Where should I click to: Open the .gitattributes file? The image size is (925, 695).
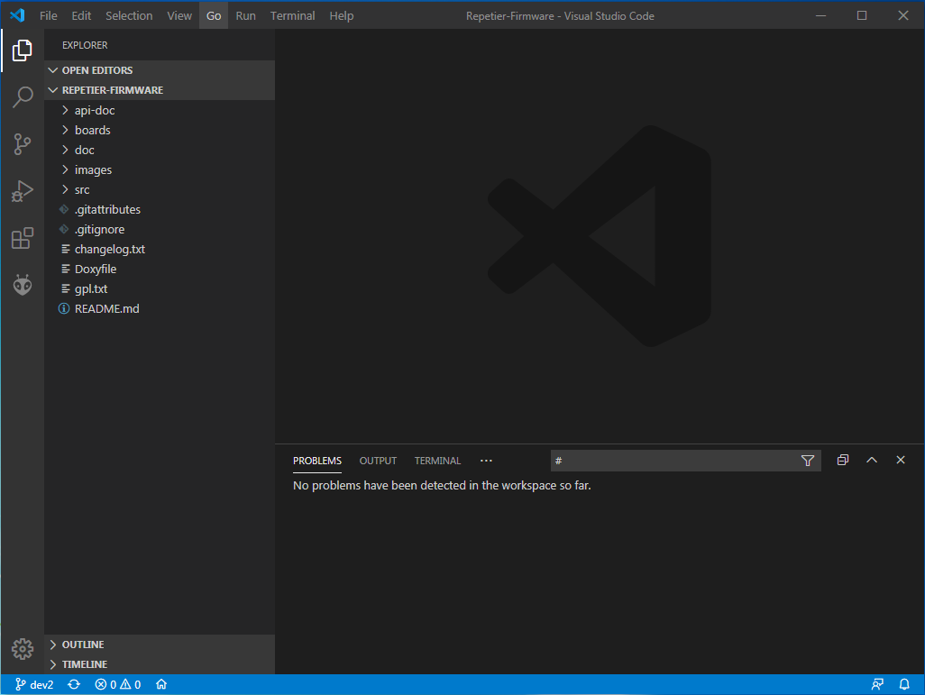(x=160, y=209)
